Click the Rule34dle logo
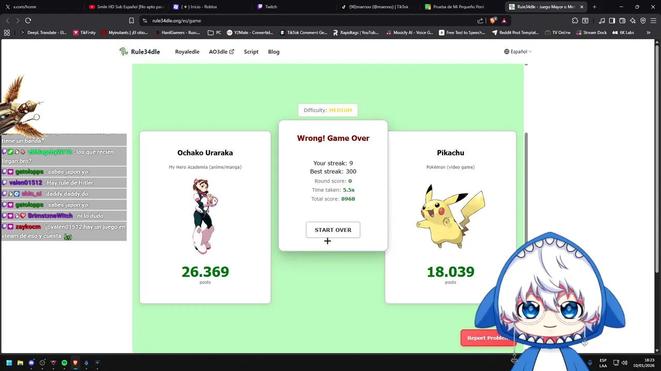The height and width of the screenshot is (371, 661). point(139,52)
